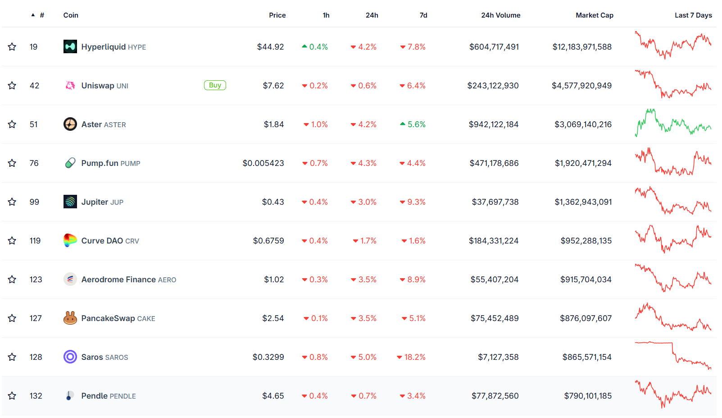
Task: Toggle the favorite star for Aerodrome Finance
Action: click(12, 280)
